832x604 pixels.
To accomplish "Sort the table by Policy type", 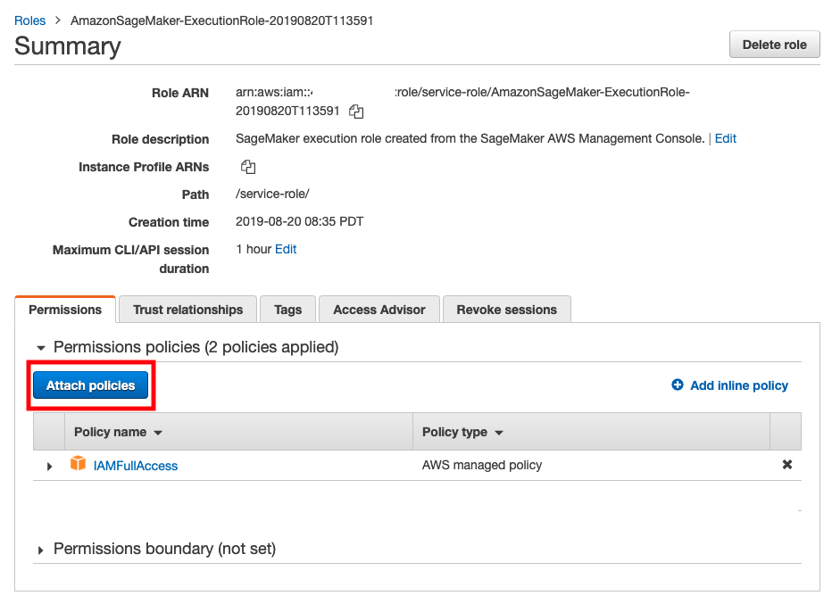I will pyautogui.click(x=462, y=432).
